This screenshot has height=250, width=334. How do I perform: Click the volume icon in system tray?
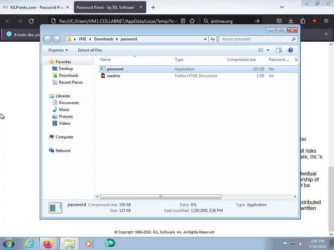(x=301, y=244)
